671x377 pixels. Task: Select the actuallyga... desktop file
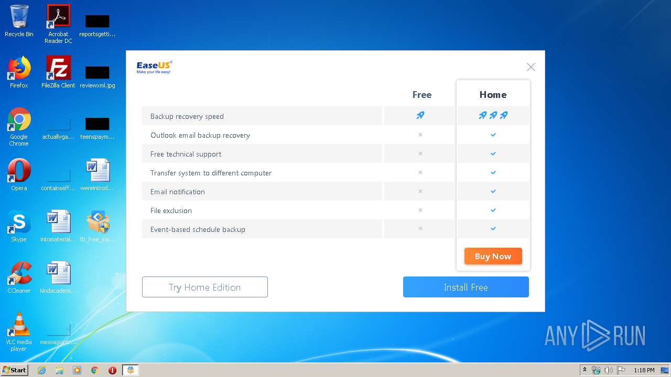58,128
